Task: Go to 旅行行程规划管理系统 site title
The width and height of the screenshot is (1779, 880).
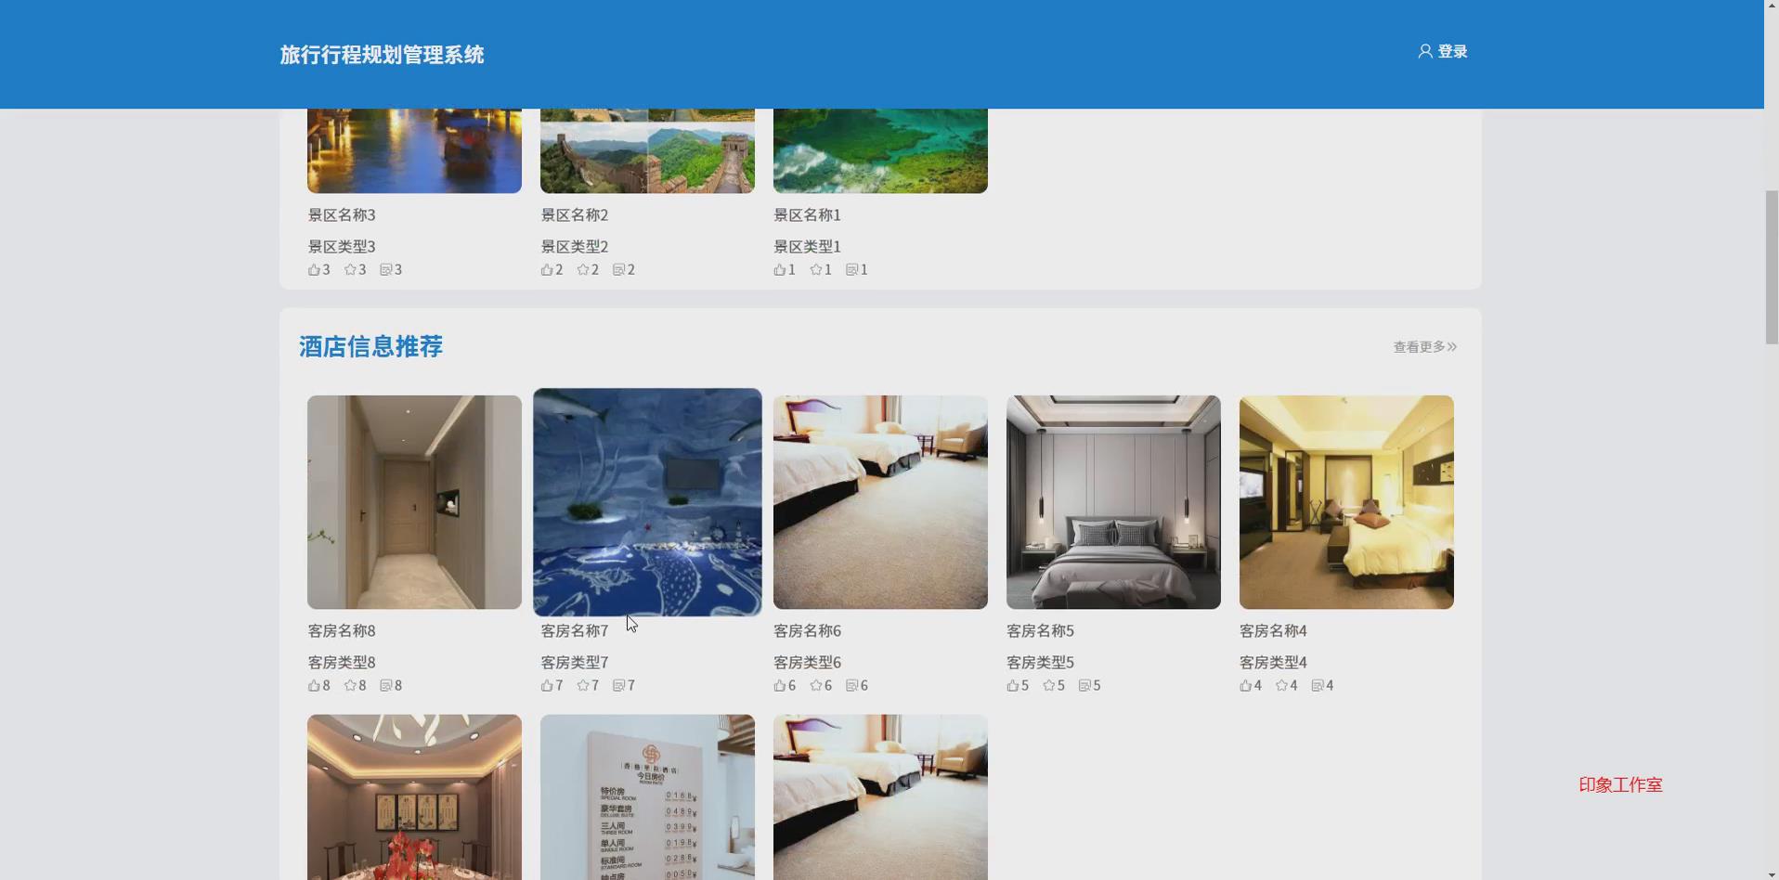Action: (382, 55)
